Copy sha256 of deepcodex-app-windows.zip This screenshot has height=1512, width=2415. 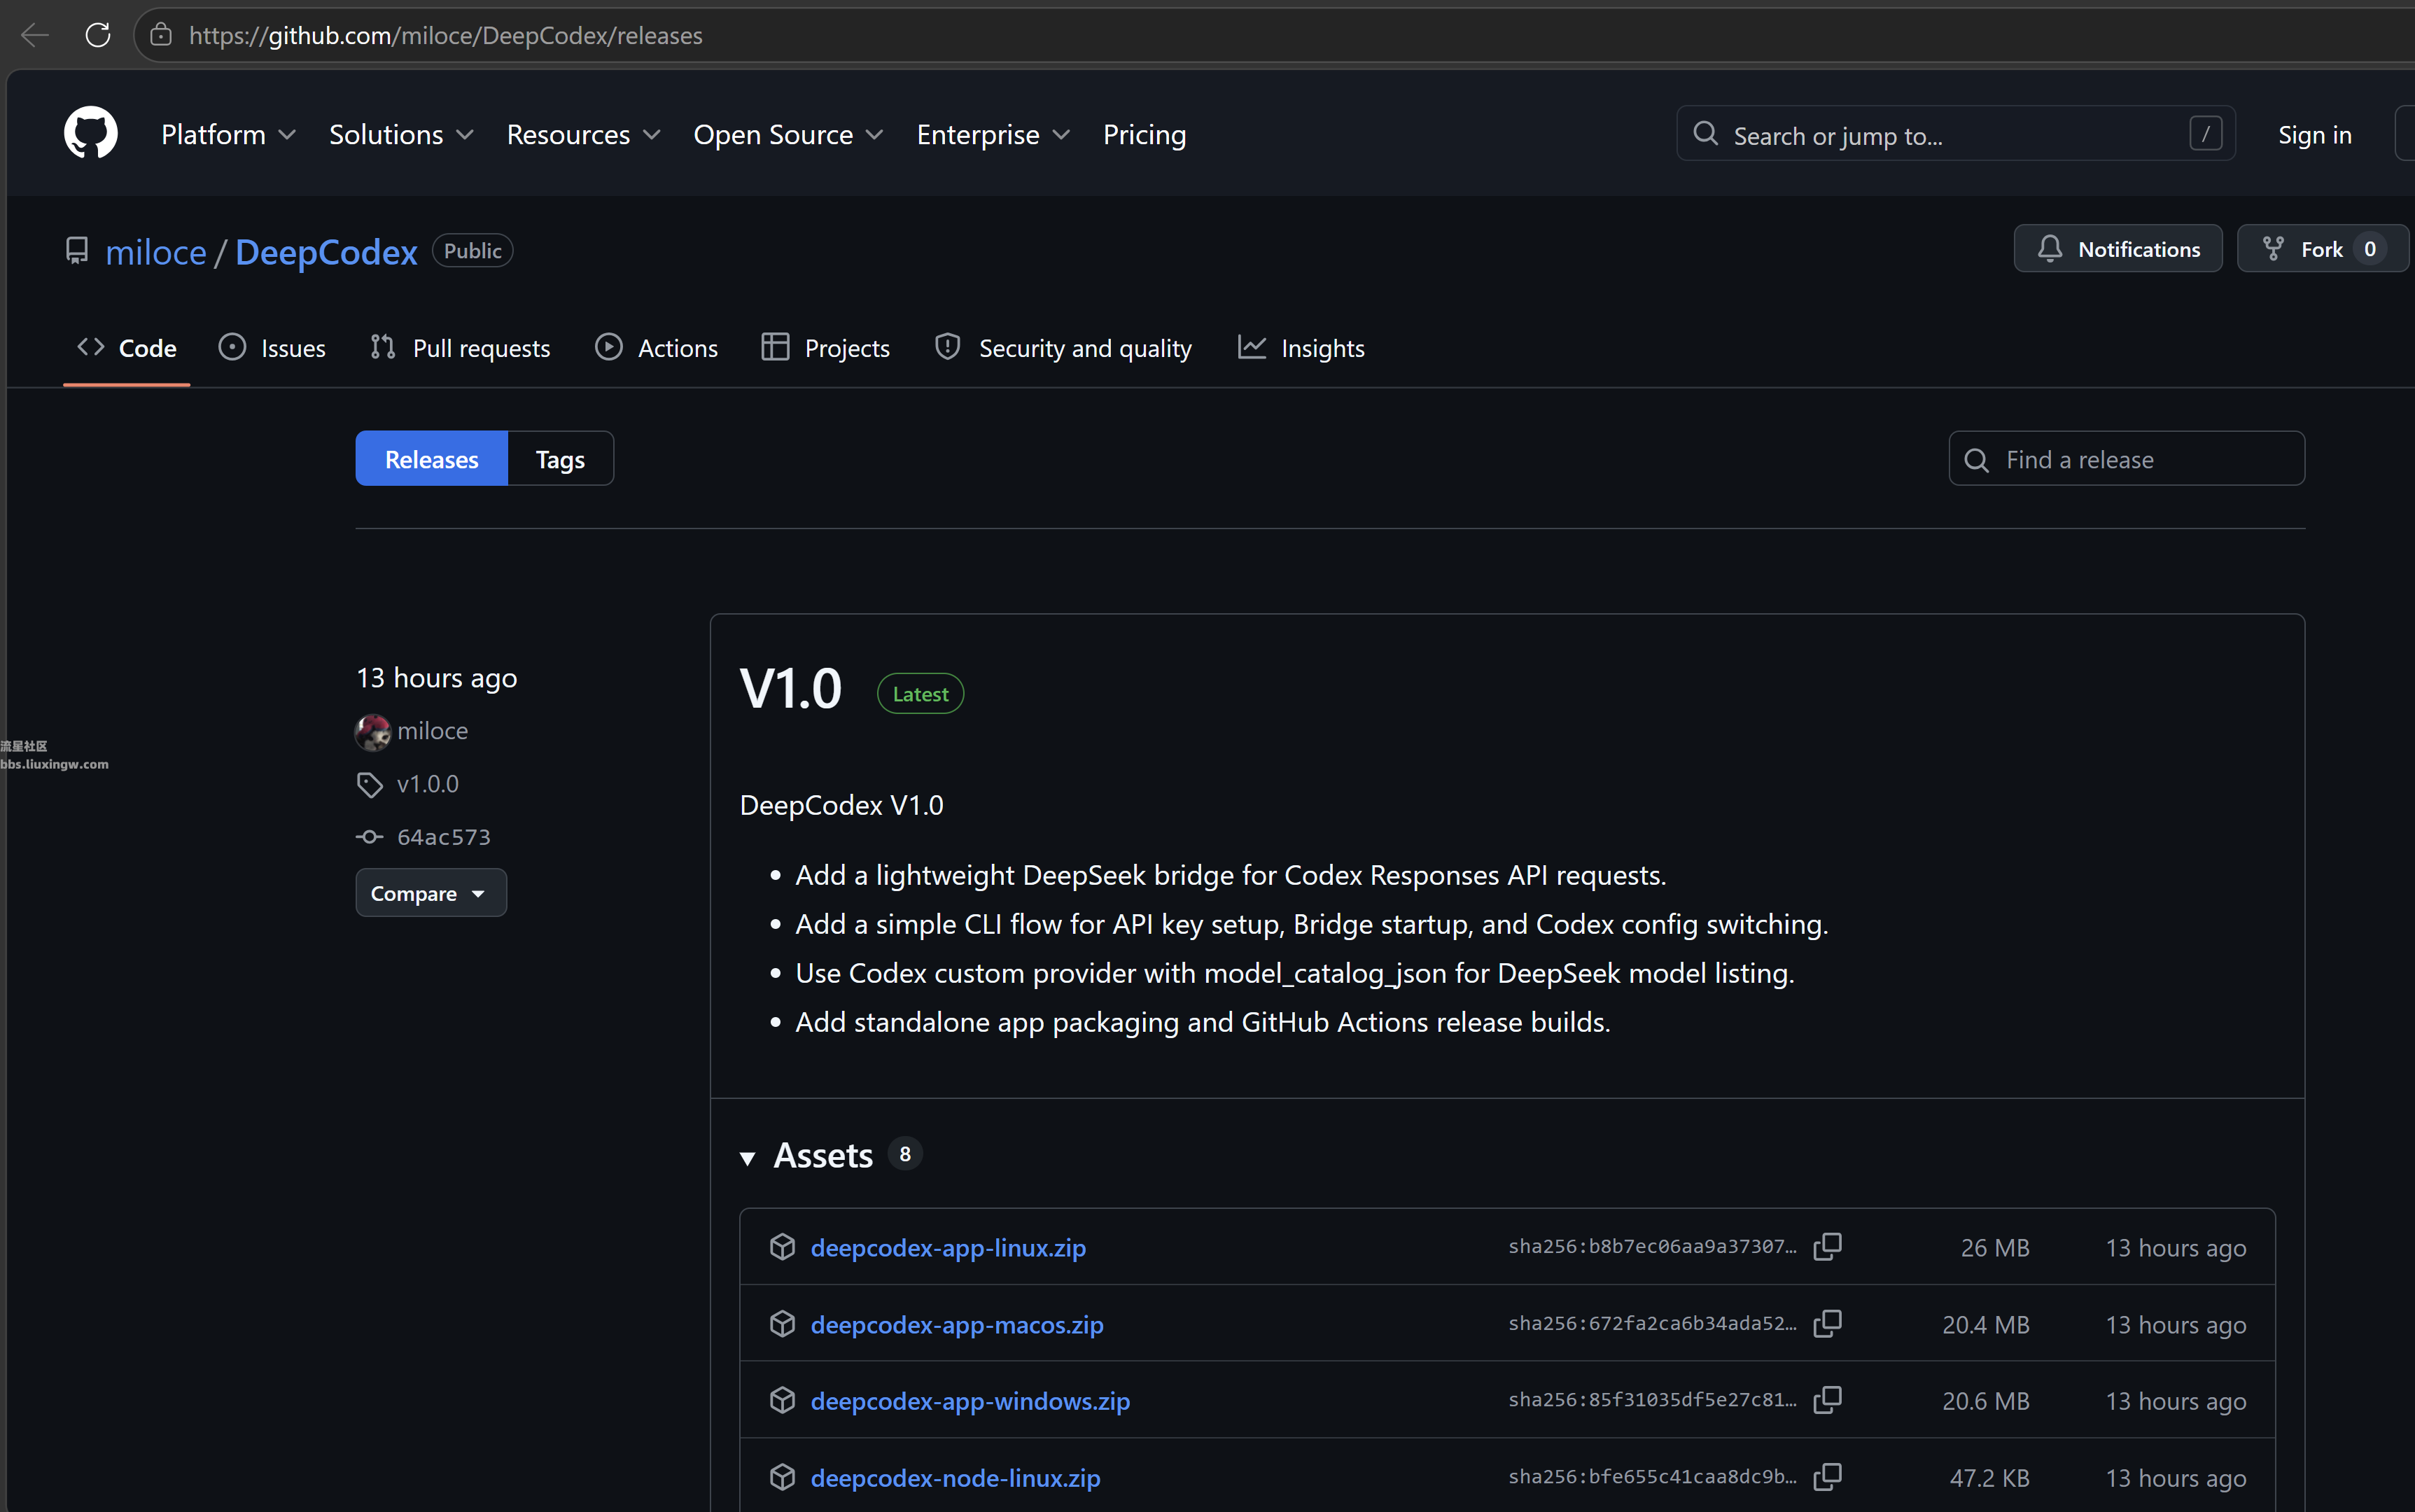tap(1828, 1400)
